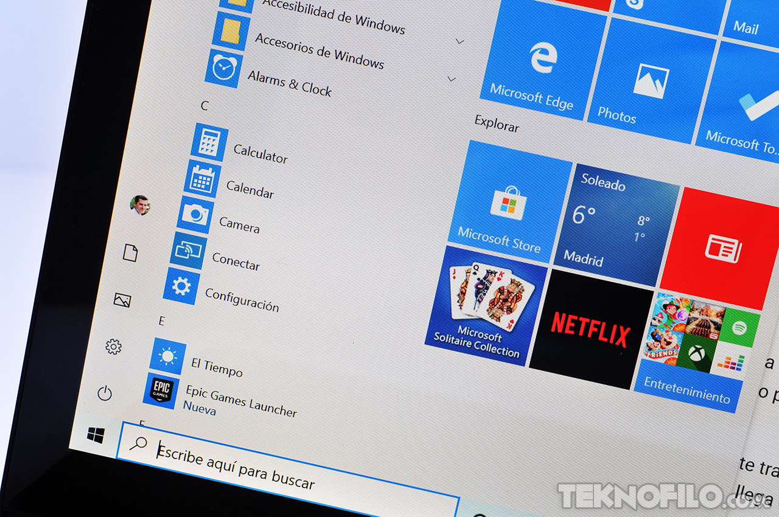Open Pictures from the Start sidebar
Screen dimensions: 779x517
coord(122,299)
